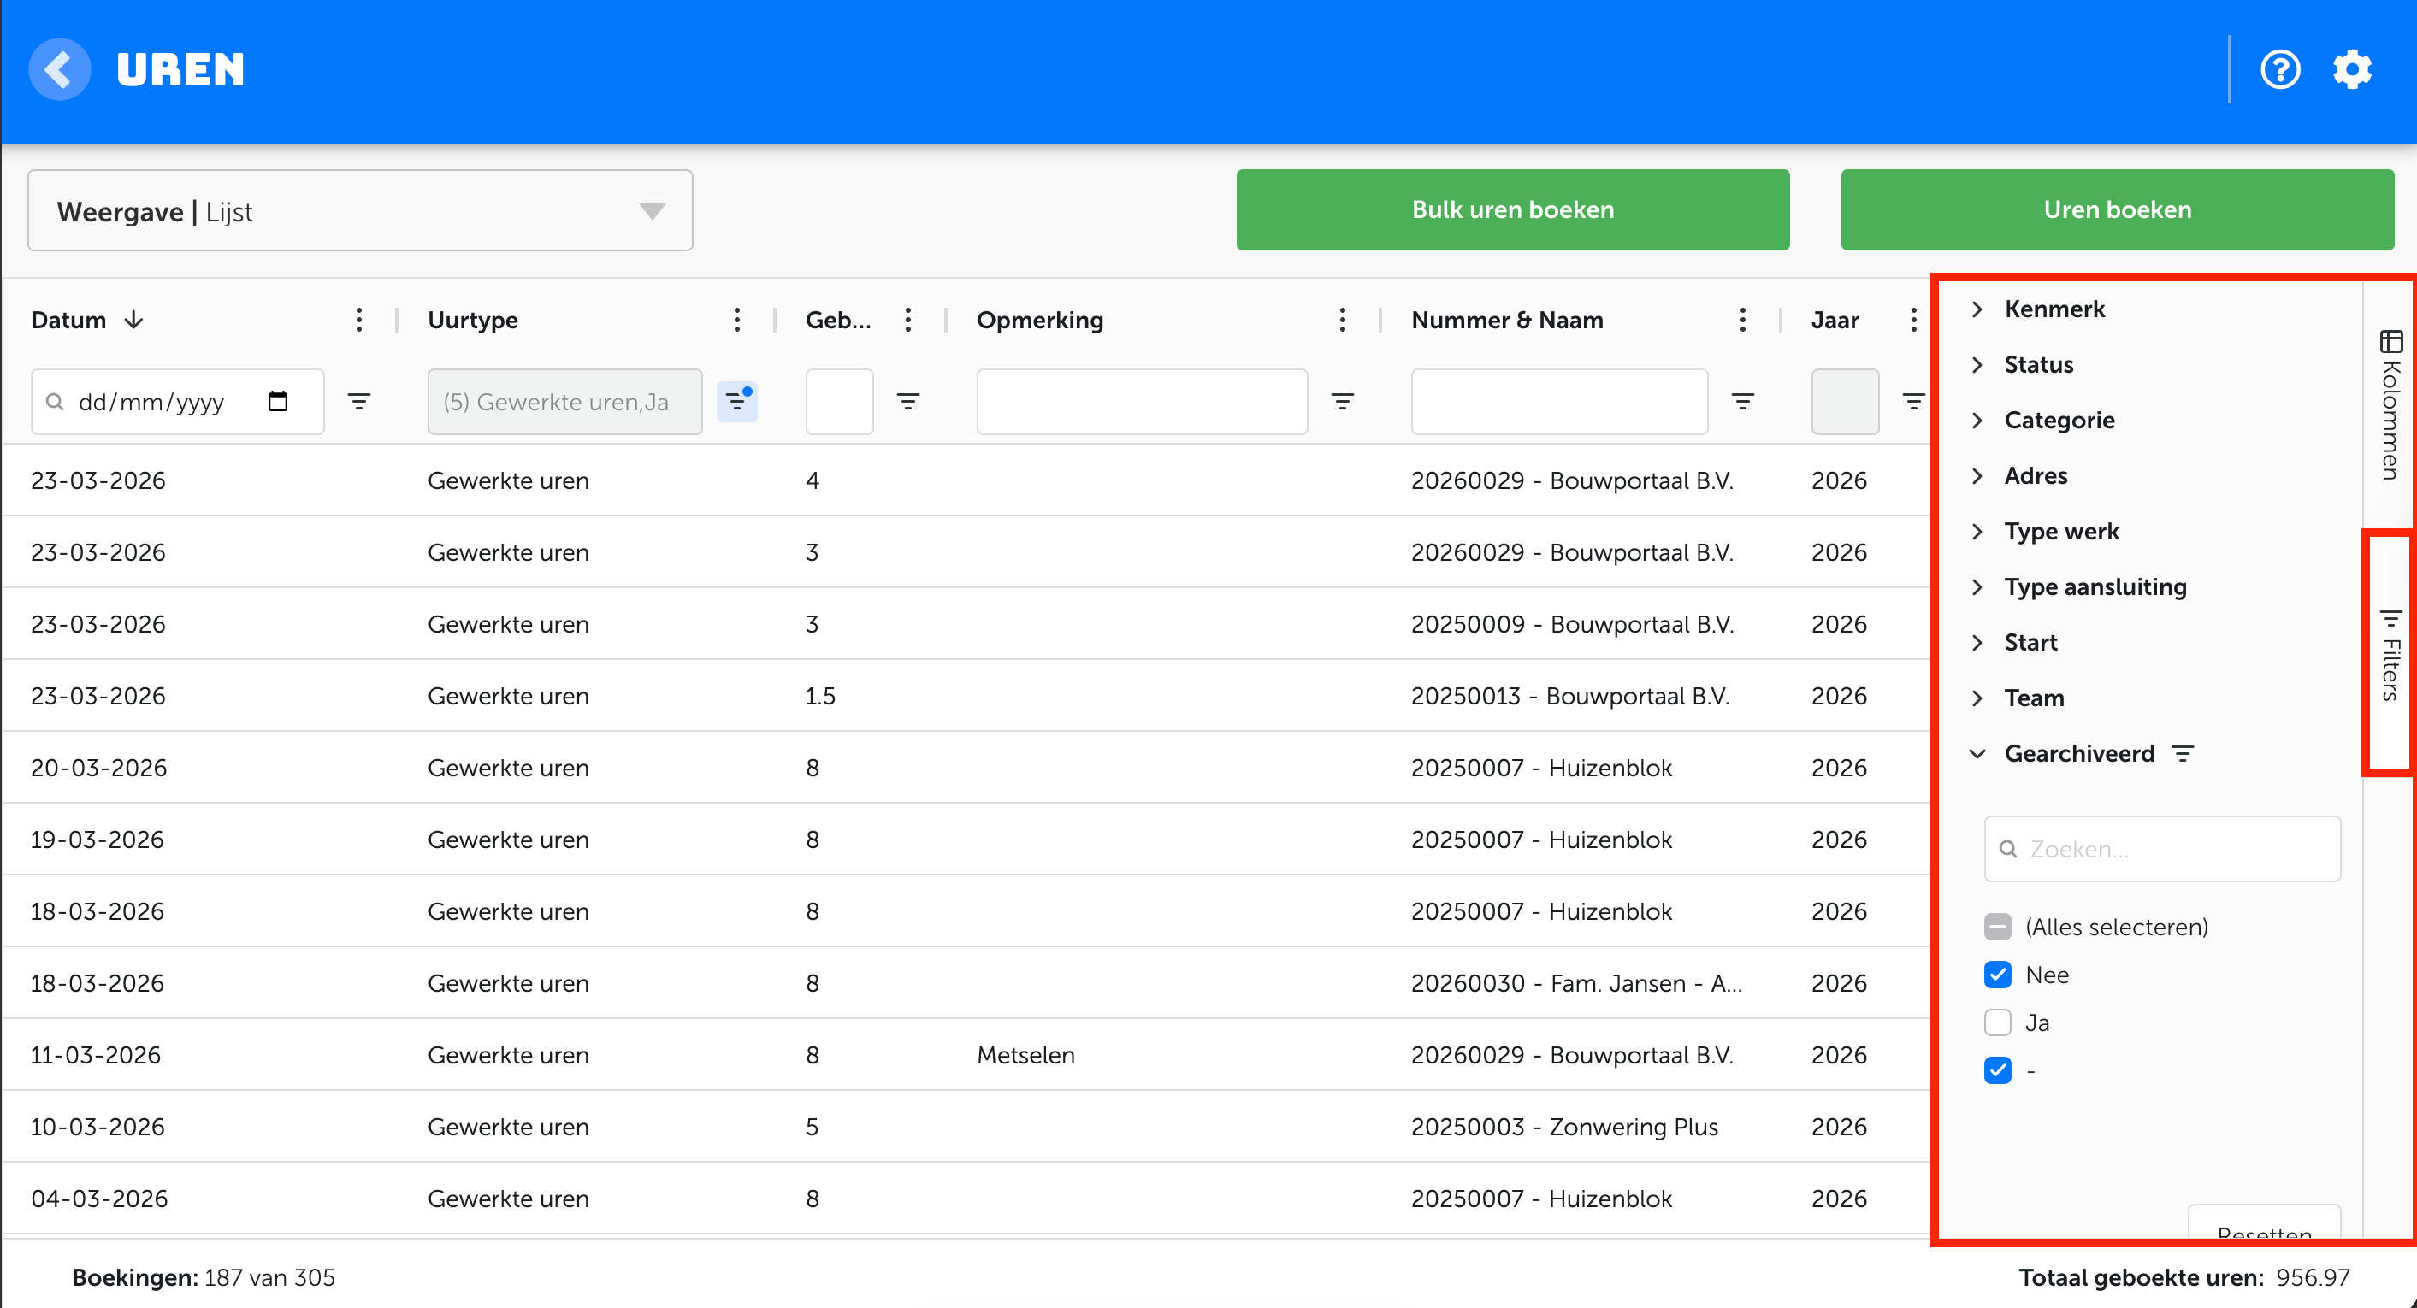This screenshot has height=1308, width=2417.
Task: Click the date 20-03-2026
Action: coord(98,769)
